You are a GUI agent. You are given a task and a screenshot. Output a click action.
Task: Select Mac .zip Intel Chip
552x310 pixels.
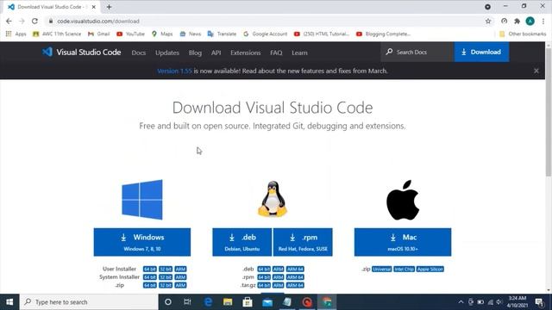[x=405, y=269]
